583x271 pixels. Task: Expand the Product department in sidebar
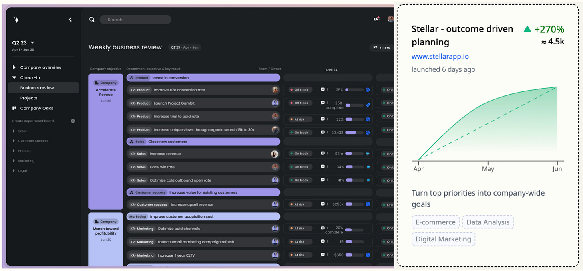click(14, 151)
